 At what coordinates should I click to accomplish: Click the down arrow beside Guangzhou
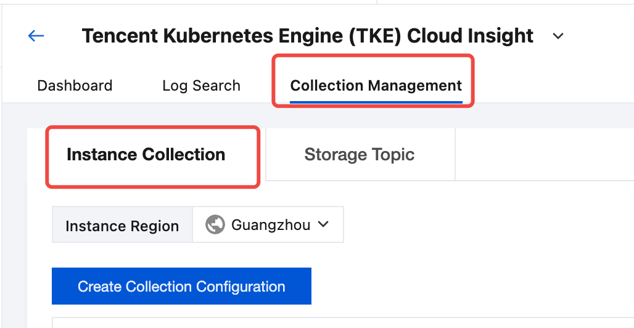[x=323, y=225]
